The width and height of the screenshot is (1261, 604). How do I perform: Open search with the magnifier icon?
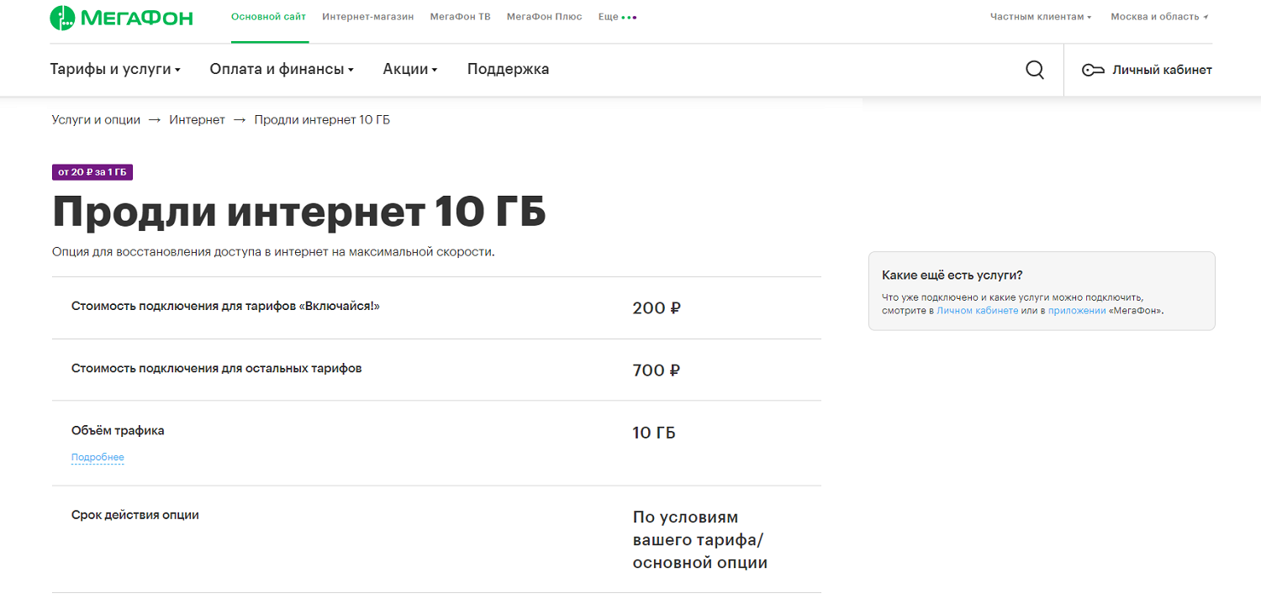(x=1035, y=70)
